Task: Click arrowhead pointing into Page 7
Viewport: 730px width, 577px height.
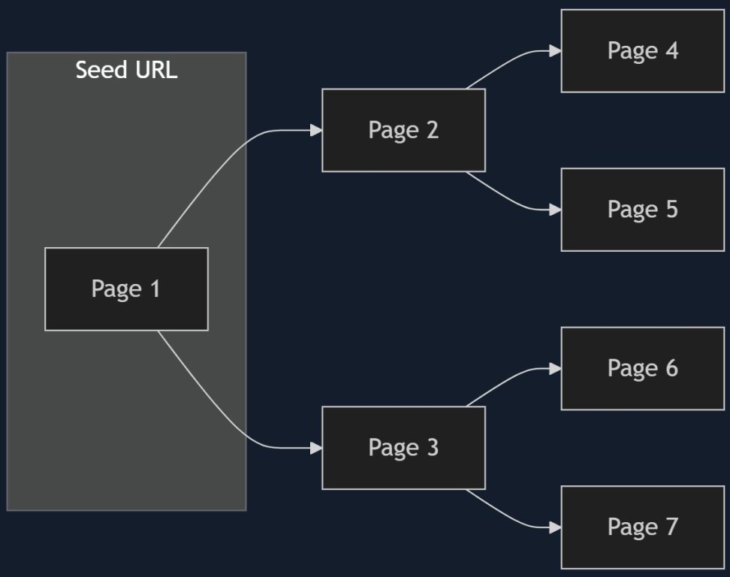Action: coord(555,527)
